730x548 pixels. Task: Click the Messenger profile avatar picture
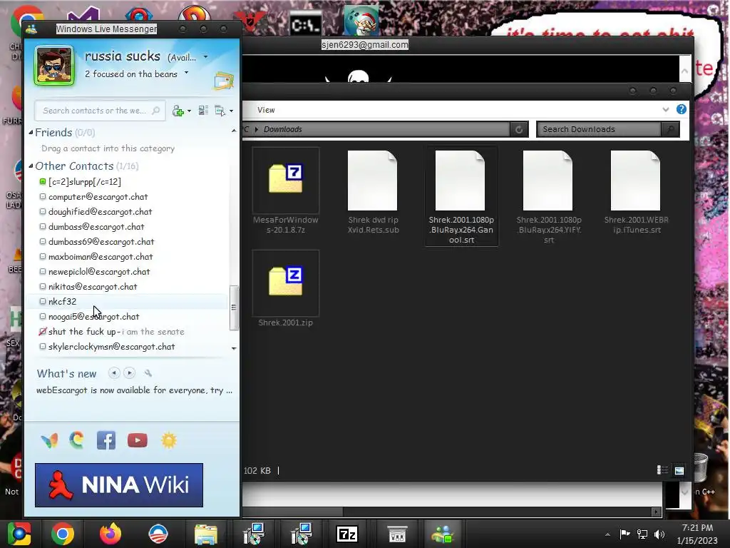pyautogui.click(x=54, y=65)
